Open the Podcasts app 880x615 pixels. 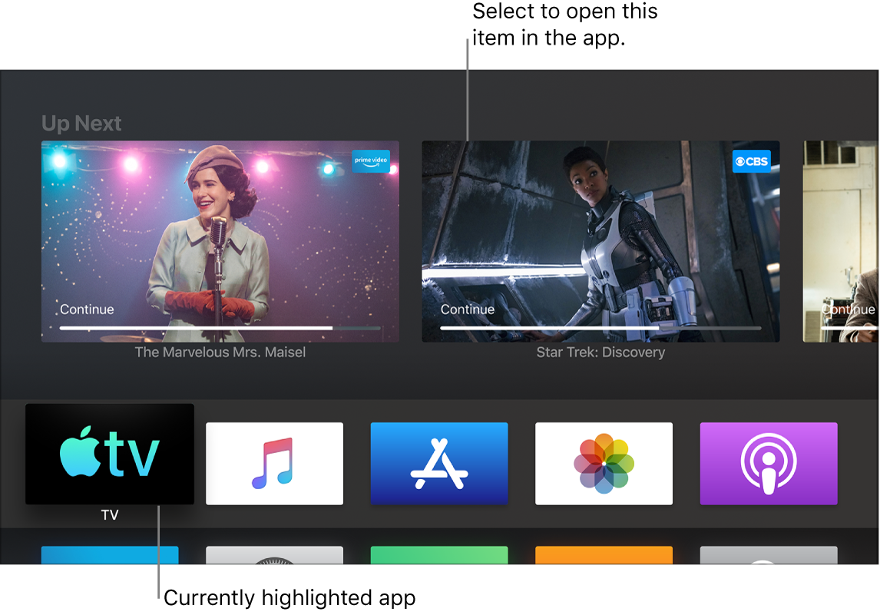[768, 464]
